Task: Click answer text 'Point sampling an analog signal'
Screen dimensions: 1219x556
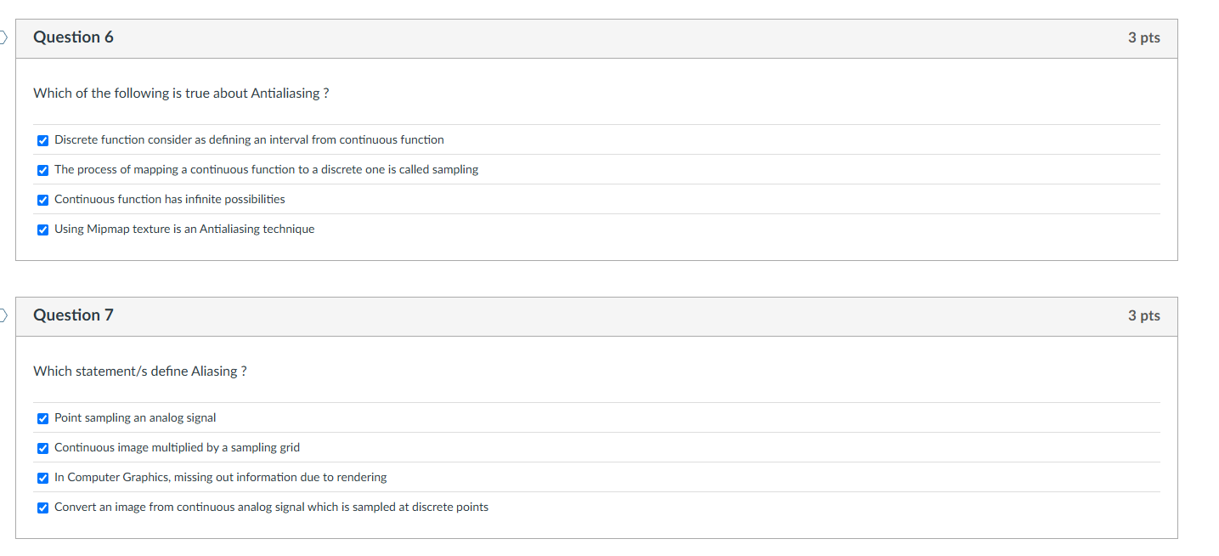Action: pyautogui.click(x=135, y=417)
